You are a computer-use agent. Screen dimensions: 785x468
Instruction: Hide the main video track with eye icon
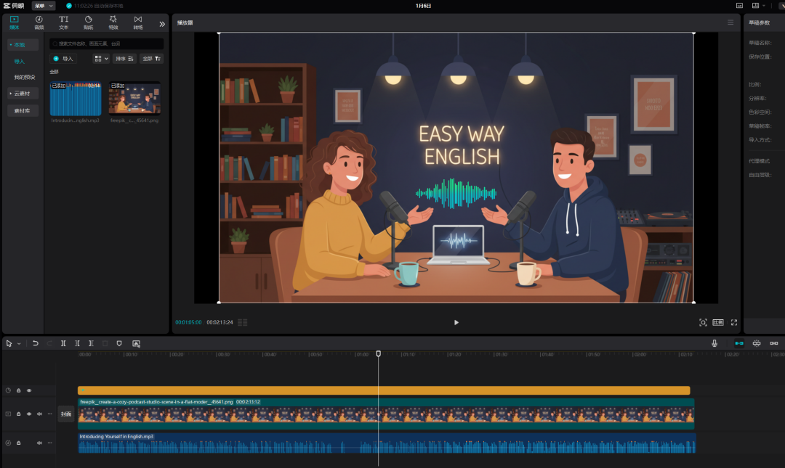(x=29, y=414)
